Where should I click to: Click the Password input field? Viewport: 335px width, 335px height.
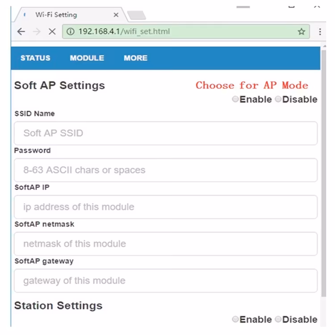click(x=166, y=170)
